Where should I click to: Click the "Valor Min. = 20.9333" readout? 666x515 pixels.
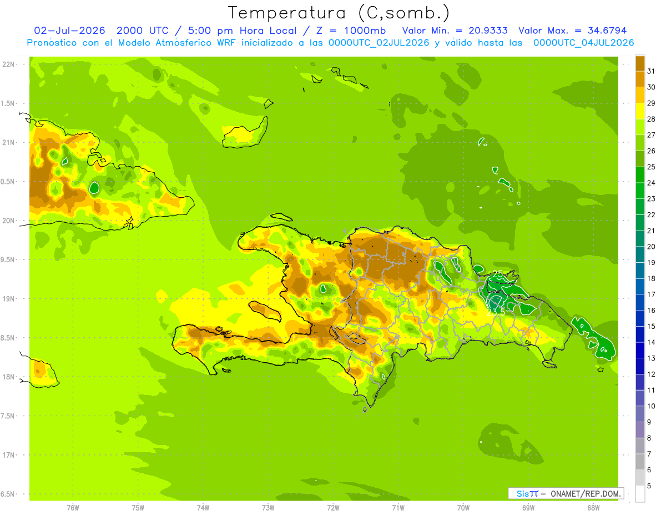pyautogui.click(x=455, y=31)
